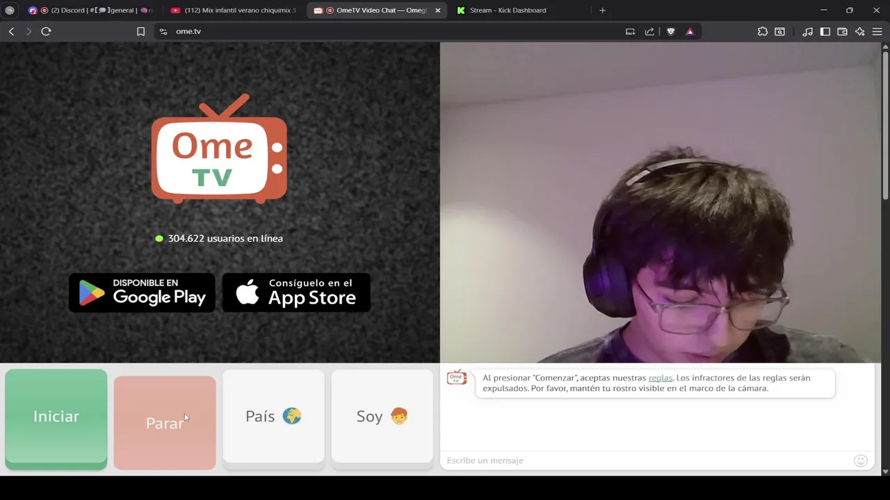
Task: Focus the Escribe un mensaje field
Action: [647, 460]
